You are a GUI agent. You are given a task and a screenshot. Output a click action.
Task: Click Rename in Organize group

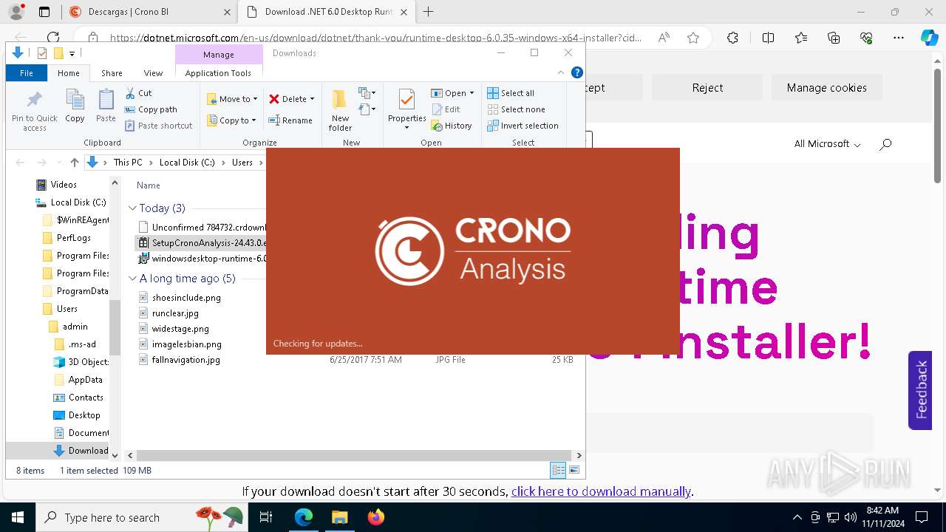(x=290, y=120)
